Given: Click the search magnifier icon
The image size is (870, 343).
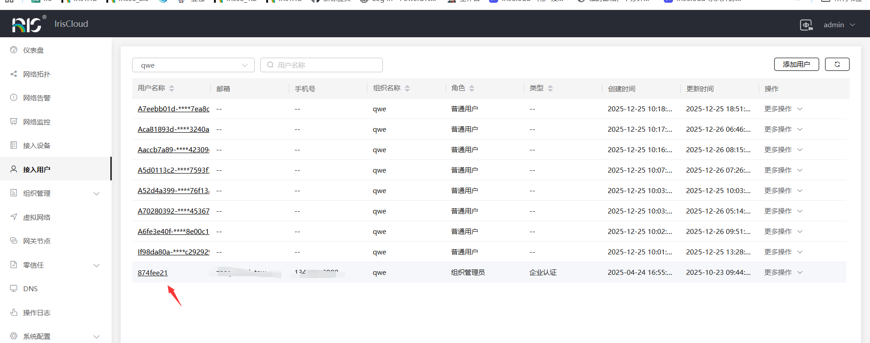Looking at the screenshot, I should click(270, 65).
